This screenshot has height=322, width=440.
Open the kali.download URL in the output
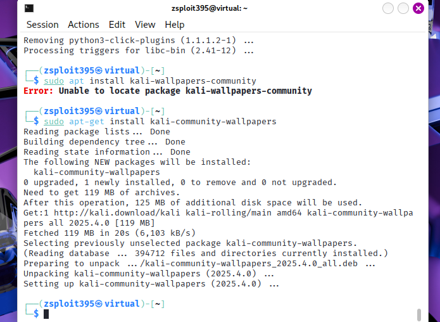(x=104, y=212)
